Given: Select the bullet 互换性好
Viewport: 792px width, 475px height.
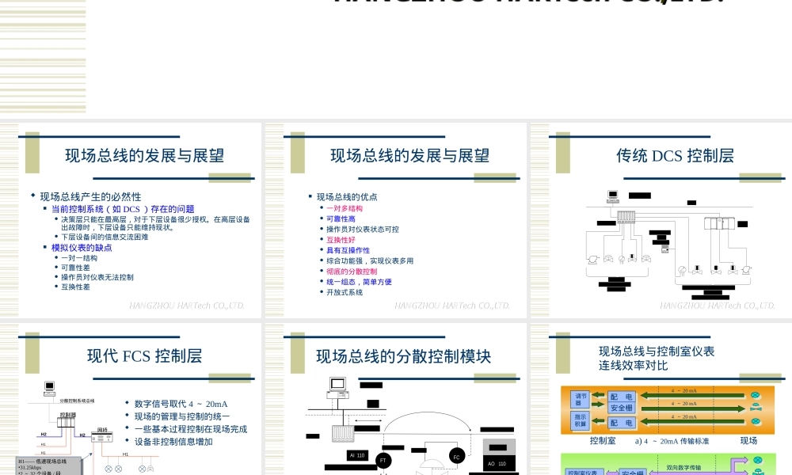Looking at the screenshot, I should [341, 240].
